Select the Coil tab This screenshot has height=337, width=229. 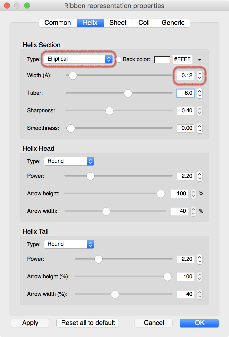click(x=144, y=23)
